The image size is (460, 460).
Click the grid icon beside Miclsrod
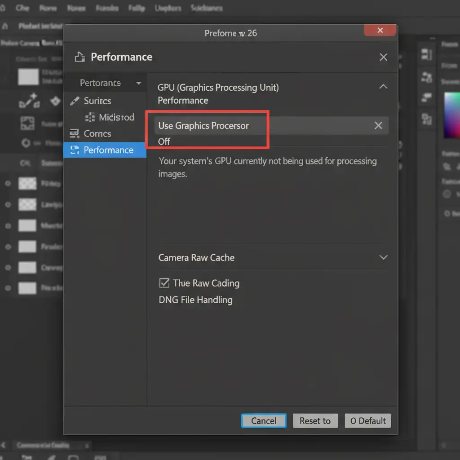click(90, 117)
